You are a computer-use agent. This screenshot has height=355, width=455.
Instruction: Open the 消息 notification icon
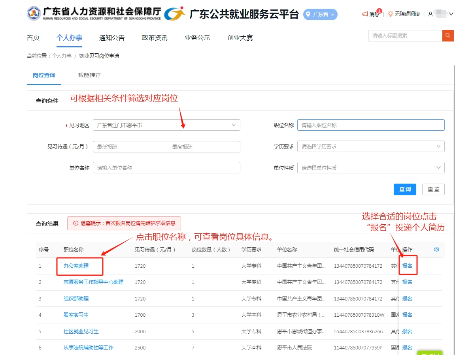tap(365, 14)
